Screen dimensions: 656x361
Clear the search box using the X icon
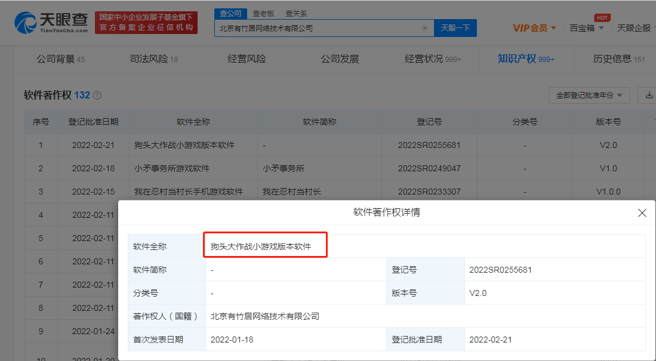click(424, 27)
